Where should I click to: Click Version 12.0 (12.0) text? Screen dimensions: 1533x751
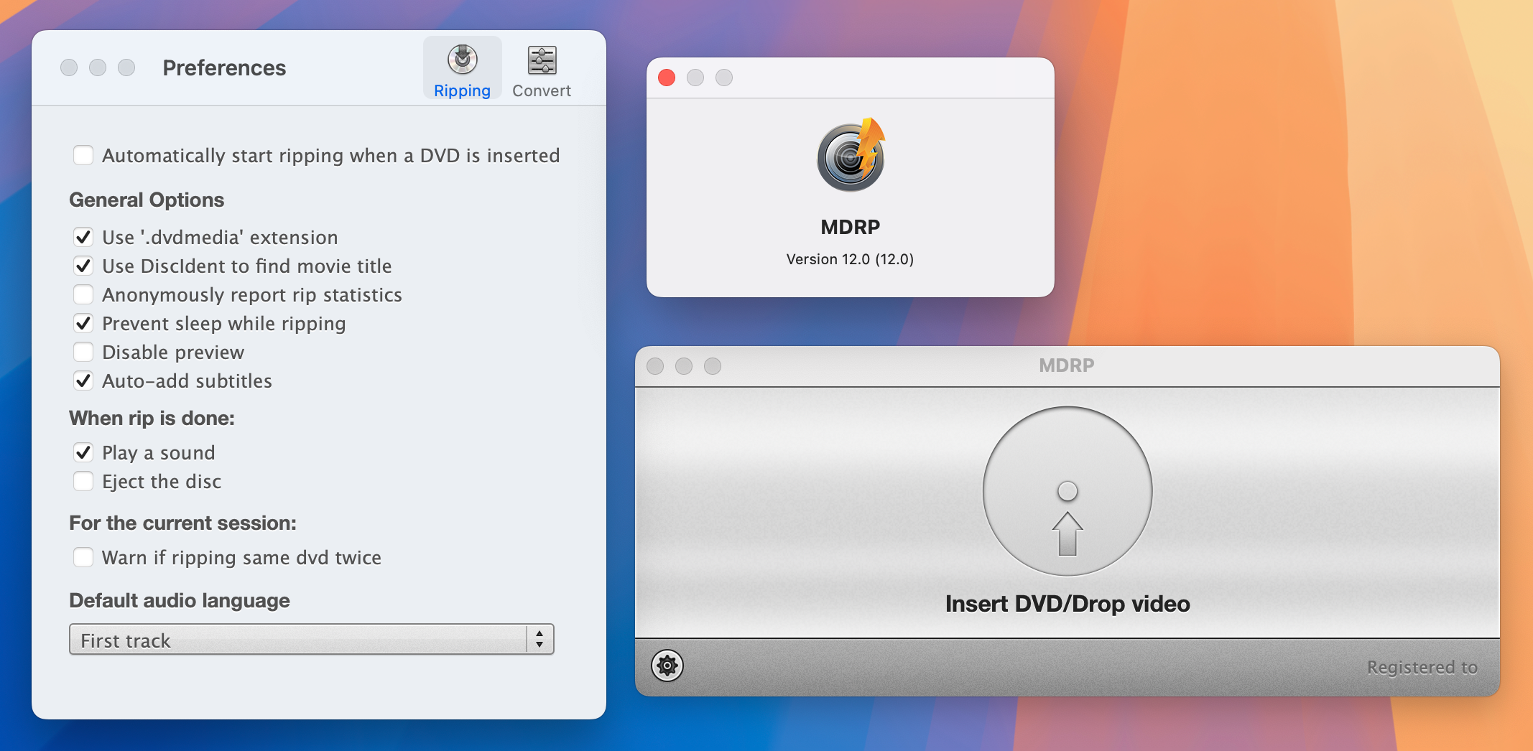pos(850,259)
